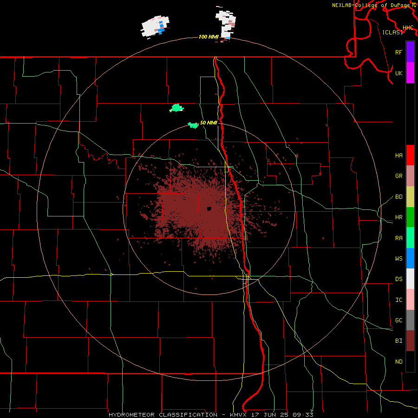The image size is (418, 418).
Task: Pick the dark green HR legend swatch
Action: 410,217
